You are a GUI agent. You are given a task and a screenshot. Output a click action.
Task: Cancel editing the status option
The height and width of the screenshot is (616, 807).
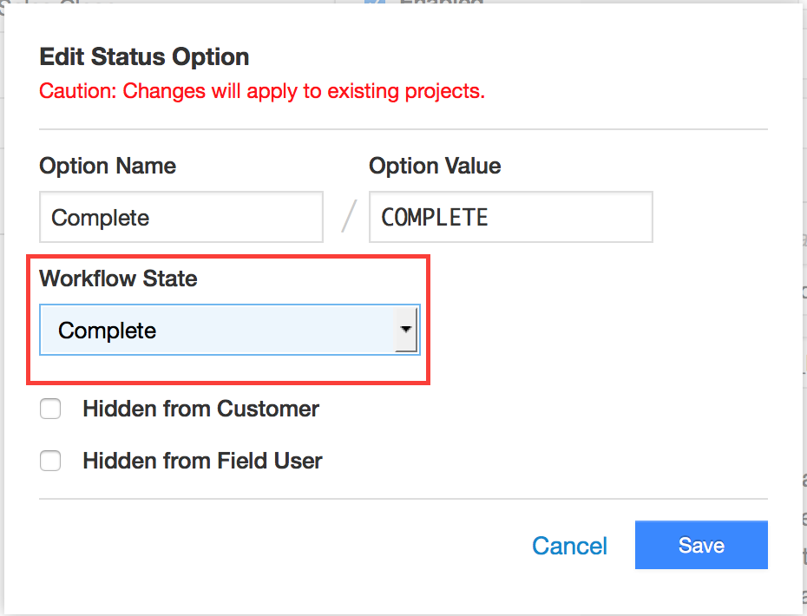click(569, 546)
